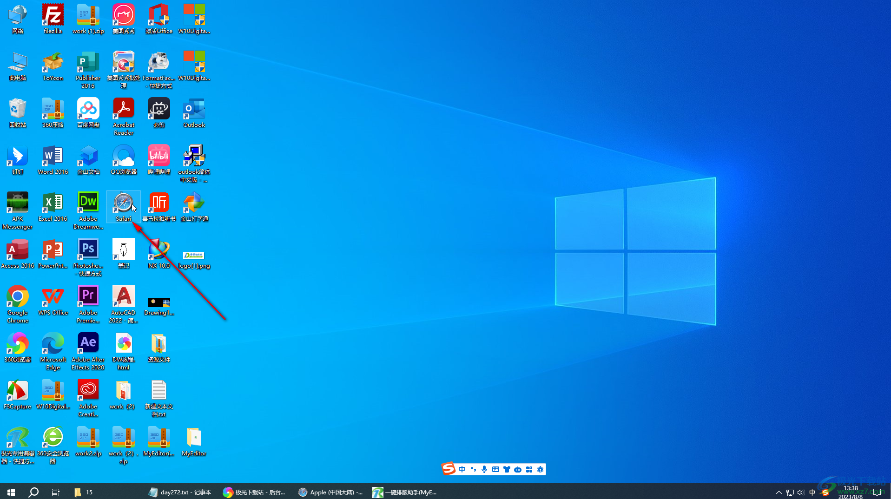
Task: Select the 喜马拉雅听书 icon
Action: pos(159,207)
